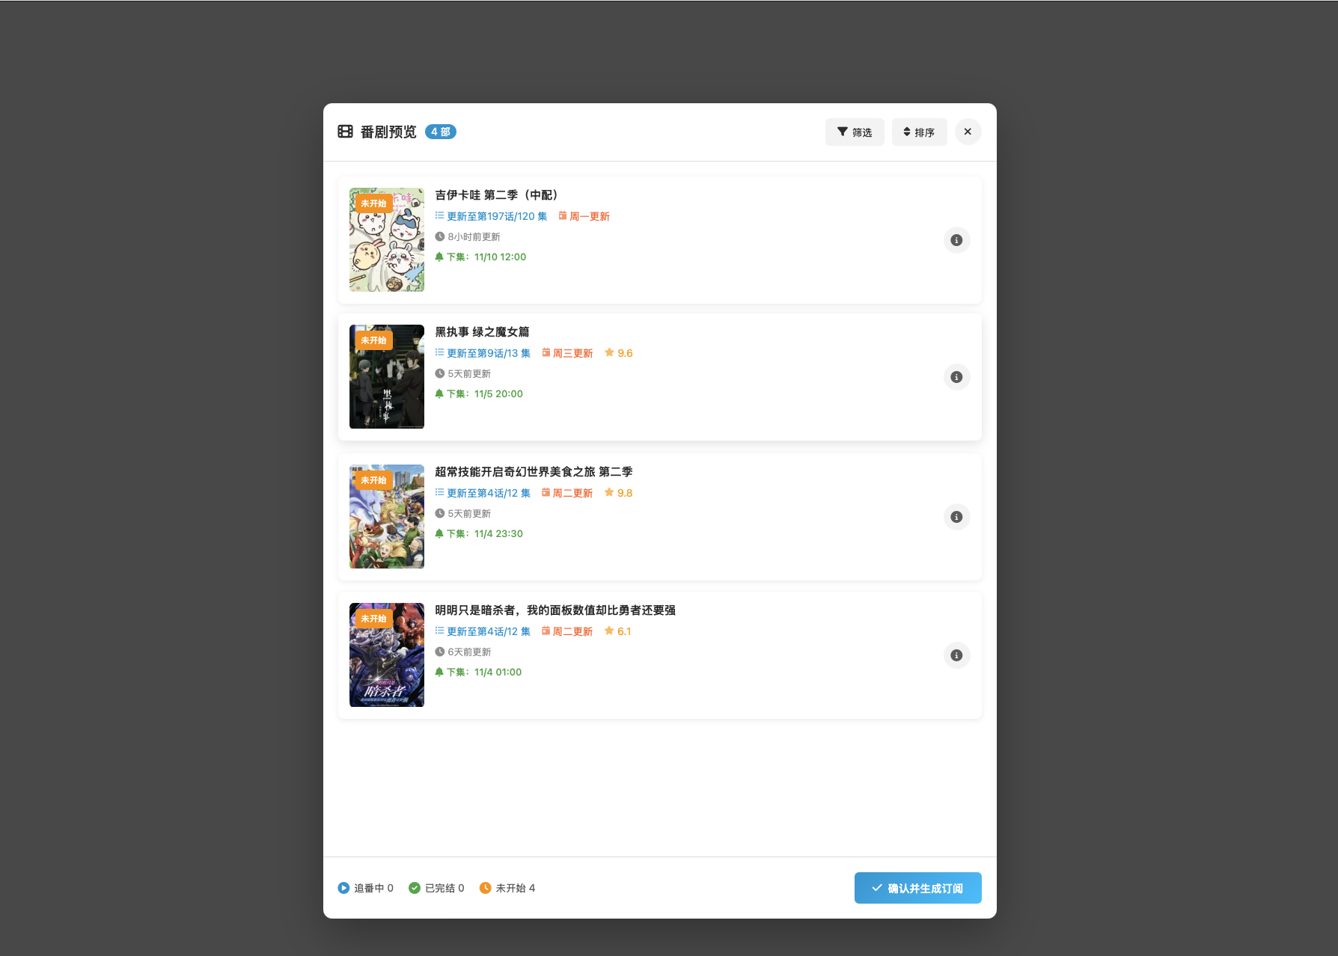Click title 明明只是暗杀者，我的面板数值却比勇者还要强
Screen dimensions: 1338x956
click(555, 610)
